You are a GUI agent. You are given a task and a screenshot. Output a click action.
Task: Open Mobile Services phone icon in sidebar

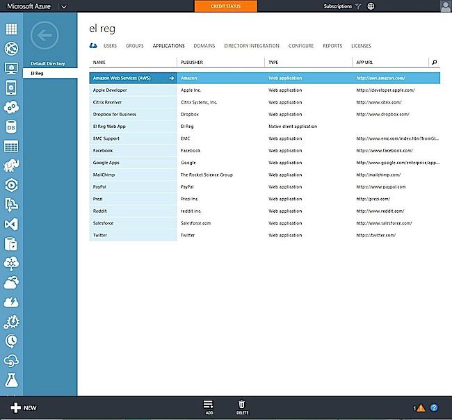(x=11, y=88)
